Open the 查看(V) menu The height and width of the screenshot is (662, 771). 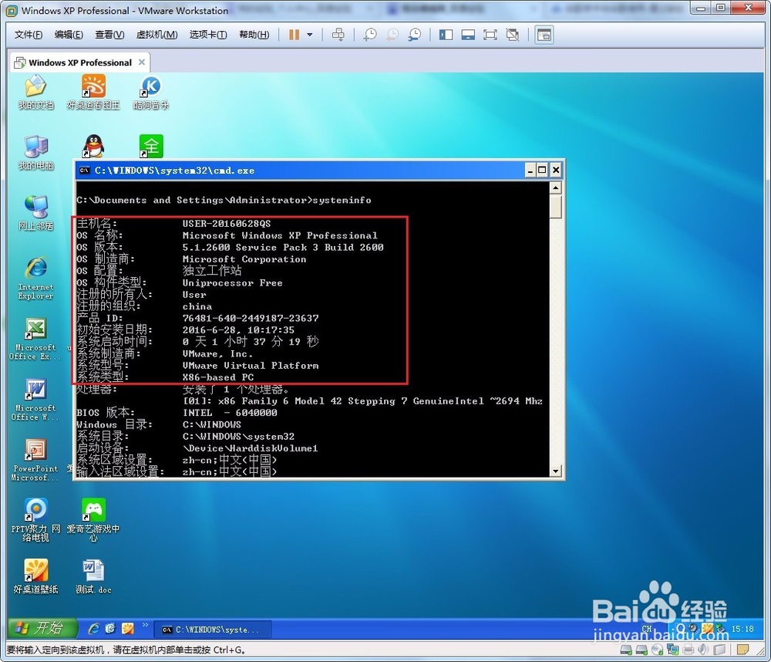click(x=109, y=35)
